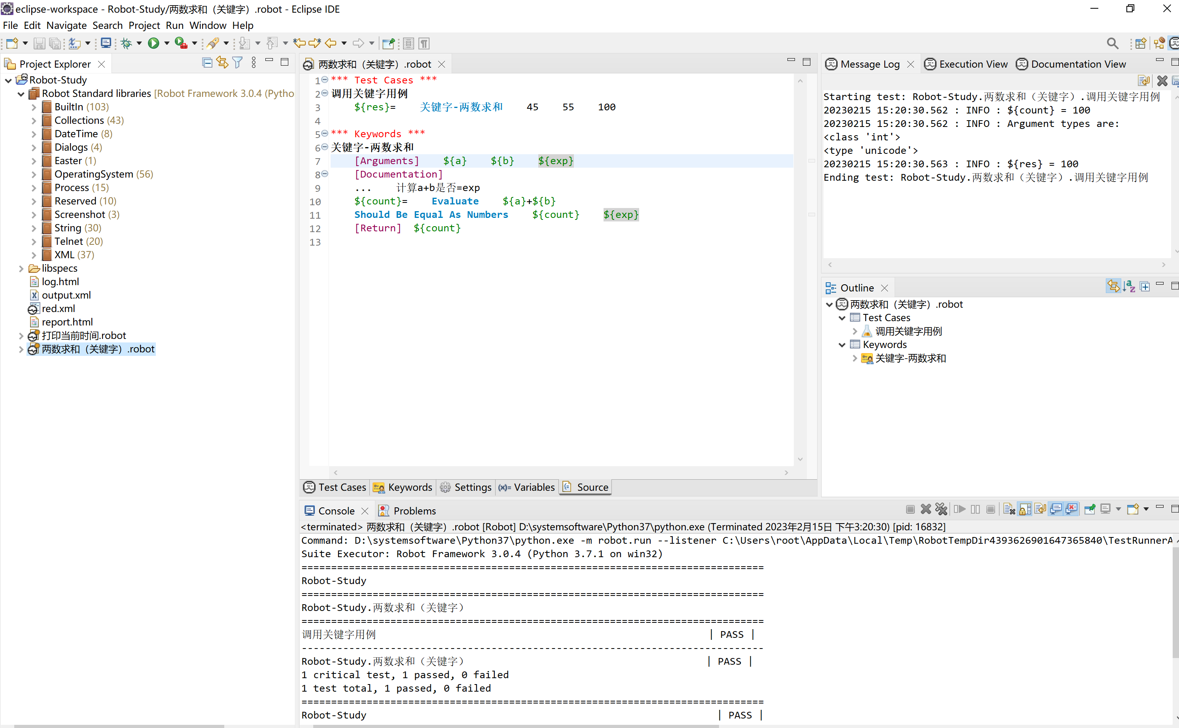1179x728 pixels.
Task: Select log.html in Project Explorer
Action: pyautogui.click(x=60, y=282)
